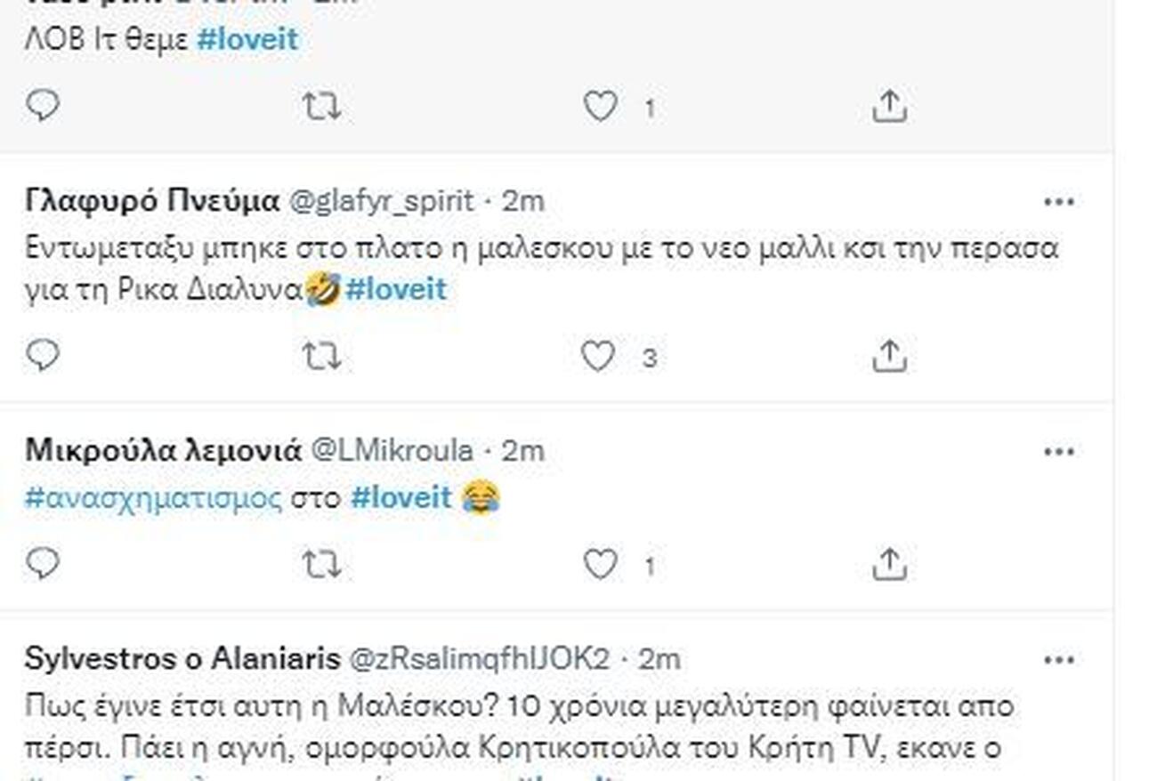This screenshot has width=1157, height=781.
Task: Like the tweet by @glafyr_spirit
Action: tap(599, 357)
